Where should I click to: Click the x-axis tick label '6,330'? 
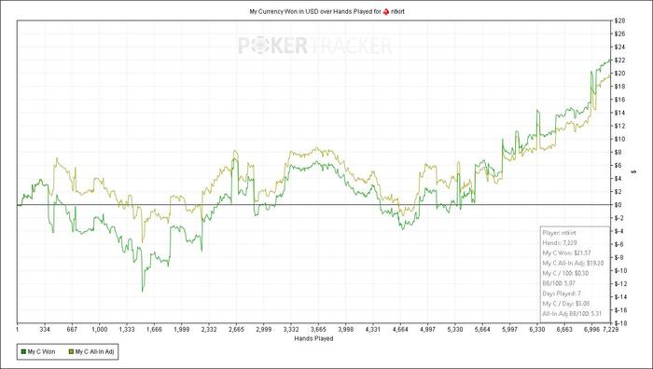tap(537, 330)
